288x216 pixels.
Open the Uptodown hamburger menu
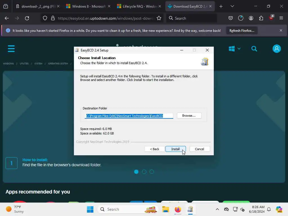(x=11, y=49)
